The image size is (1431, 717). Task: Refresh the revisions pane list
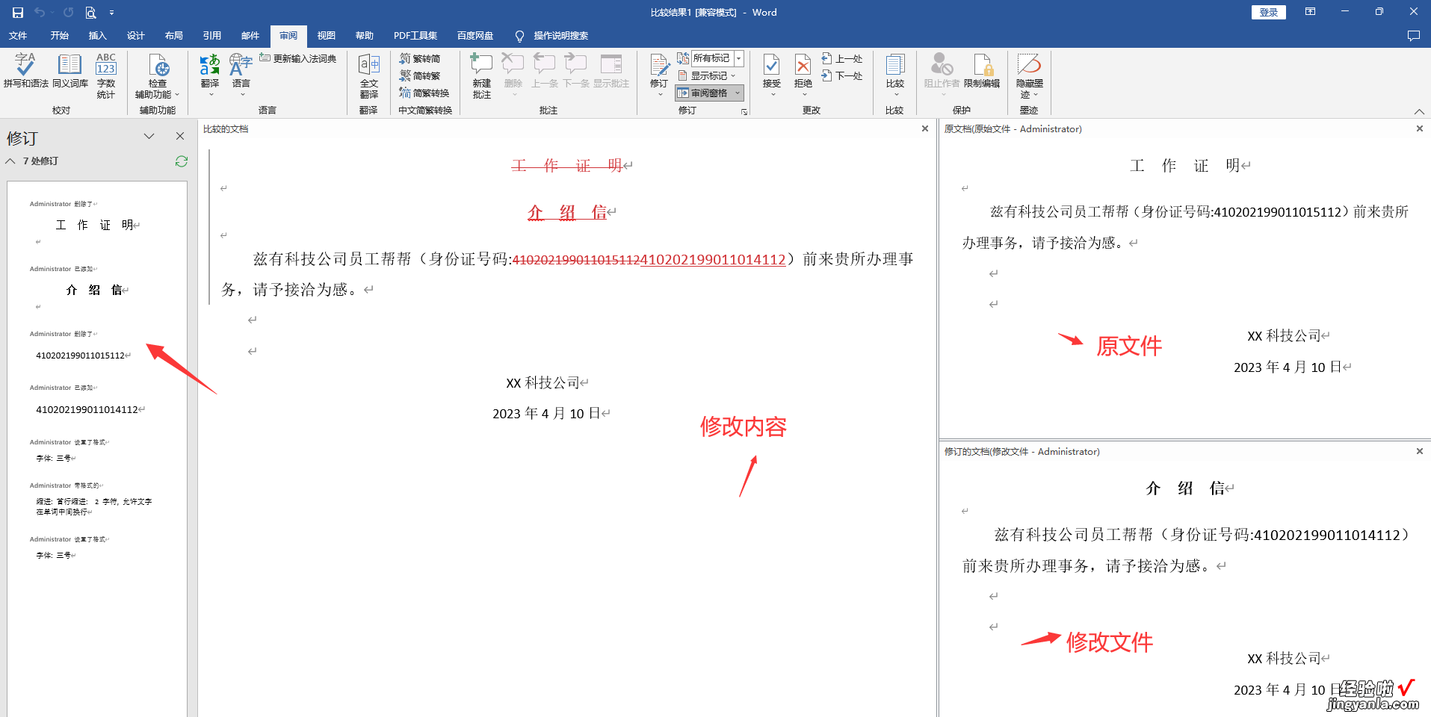click(x=182, y=161)
